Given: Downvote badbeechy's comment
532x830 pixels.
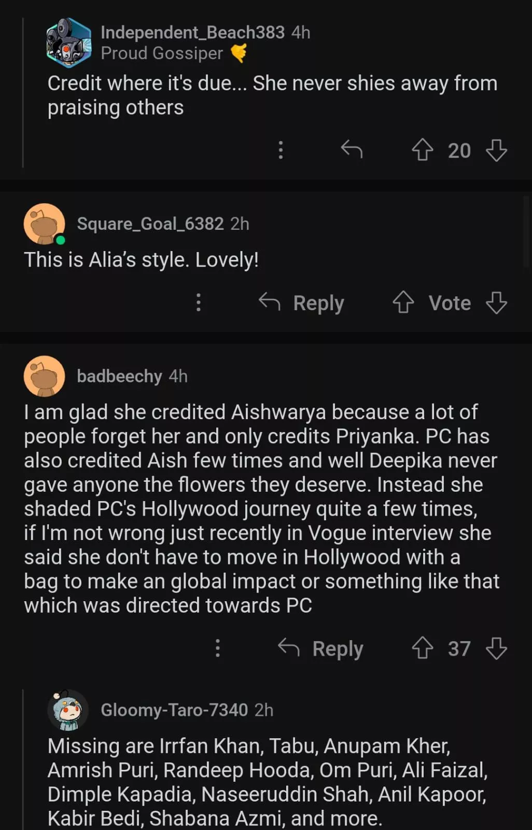Looking at the screenshot, I should (496, 648).
